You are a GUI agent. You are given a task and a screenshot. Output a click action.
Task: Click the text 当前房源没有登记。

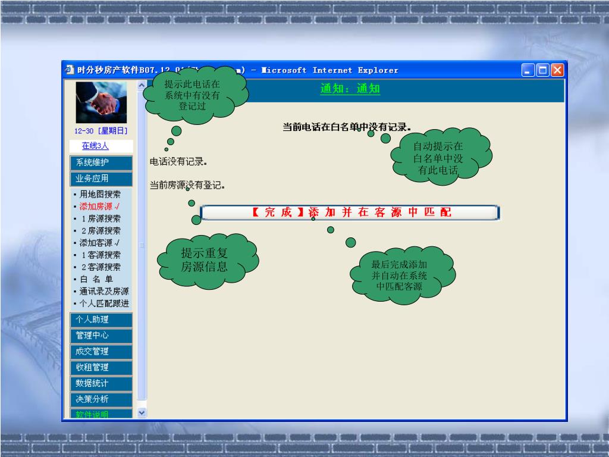coord(187,185)
